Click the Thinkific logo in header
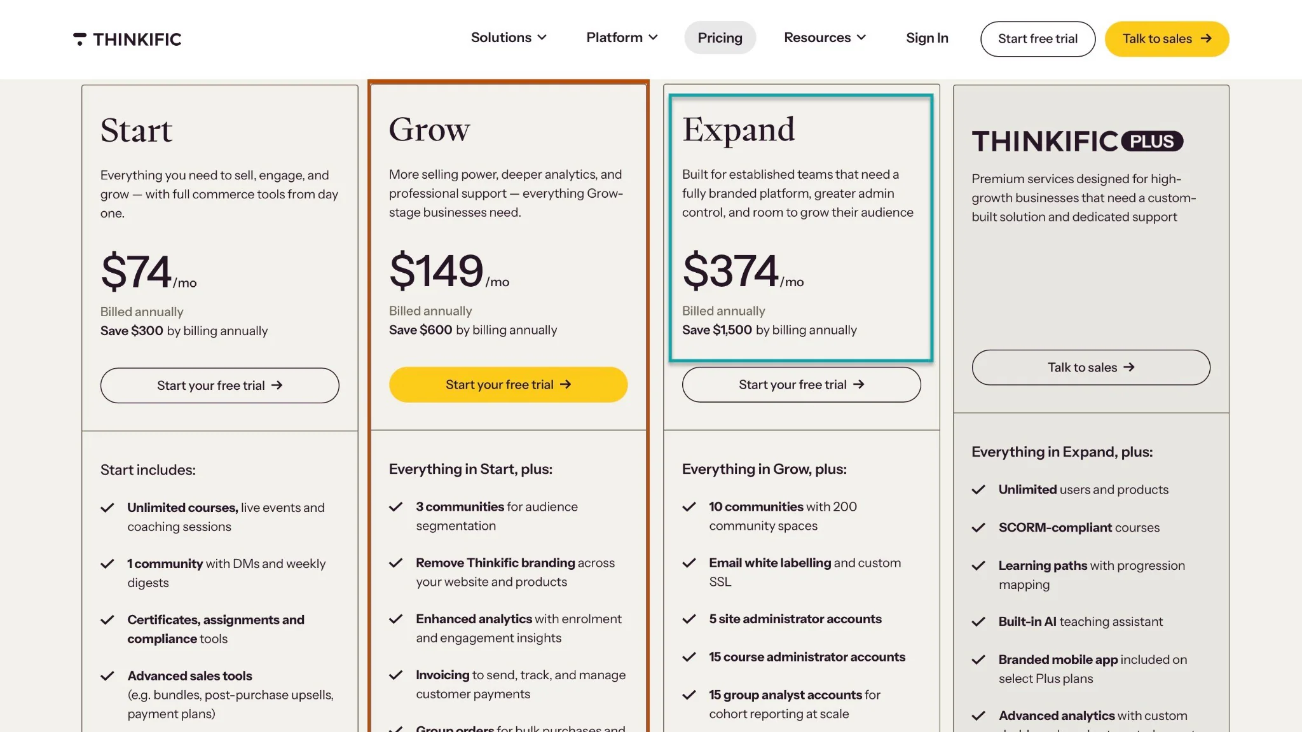This screenshot has height=732, width=1302. tap(127, 39)
